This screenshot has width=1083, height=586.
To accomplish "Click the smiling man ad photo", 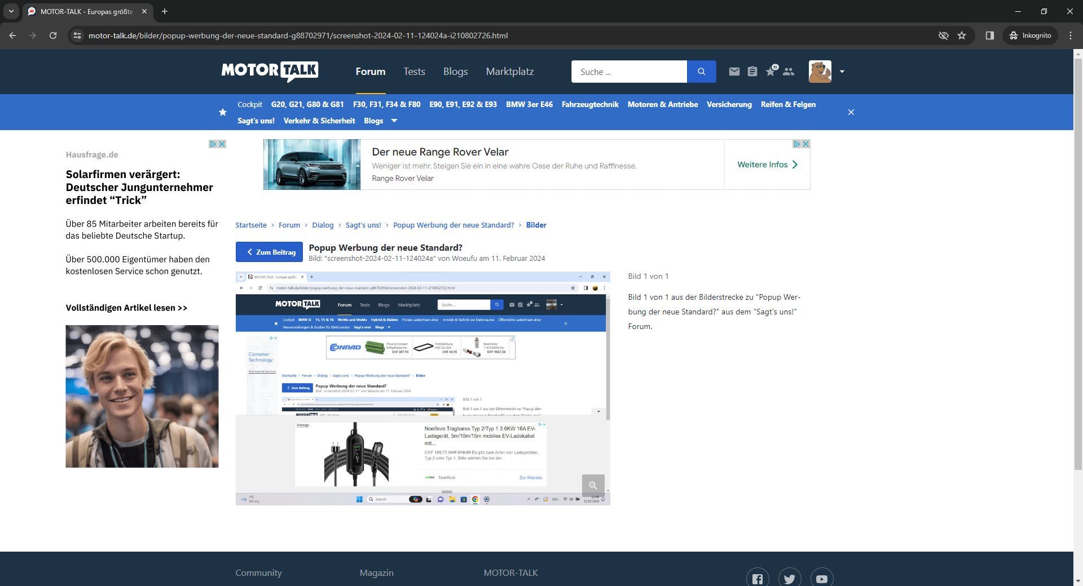I will pyautogui.click(x=142, y=396).
